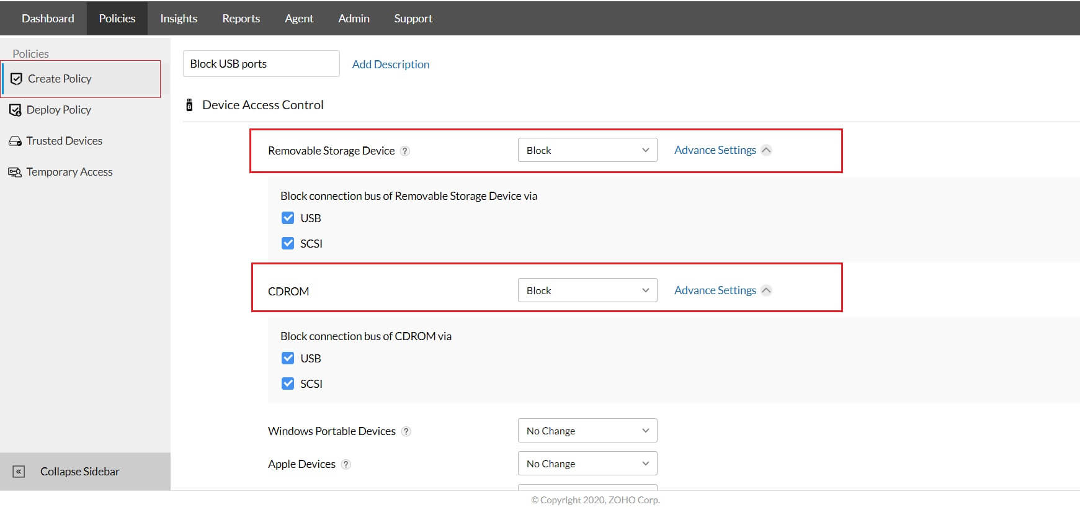Click the policy name input field
Screen dimensions: 1080x507
[x=261, y=64]
